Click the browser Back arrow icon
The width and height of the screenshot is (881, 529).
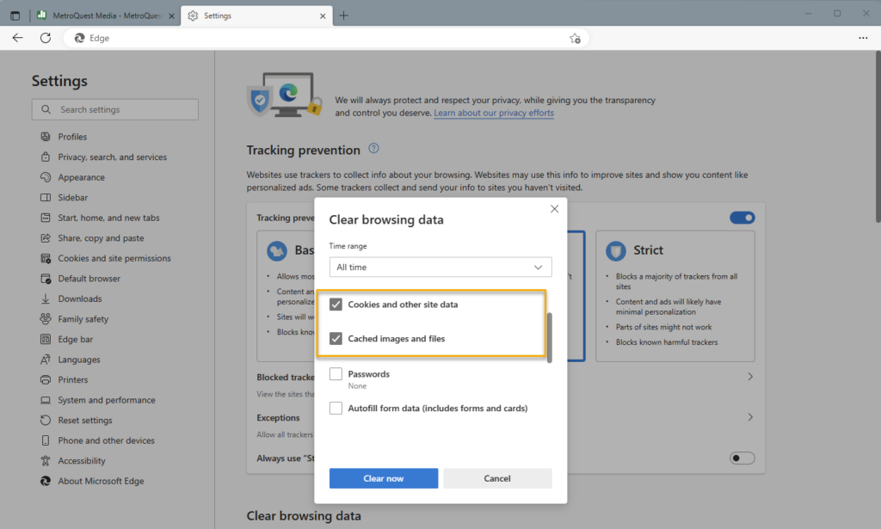17,38
